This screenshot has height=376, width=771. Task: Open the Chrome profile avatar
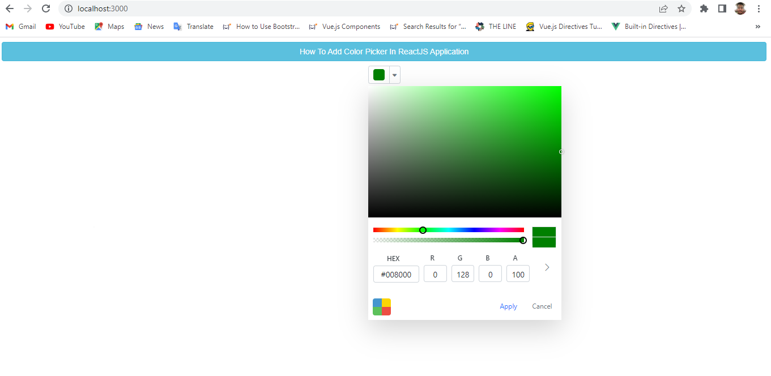pyautogui.click(x=740, y=8)
